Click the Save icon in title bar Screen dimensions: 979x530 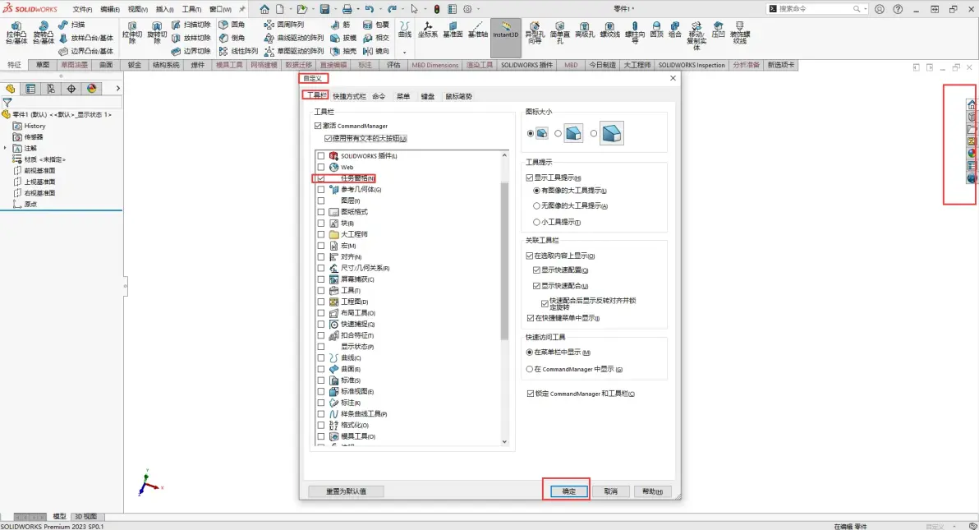pyautogui.click(x=324, y=9)
